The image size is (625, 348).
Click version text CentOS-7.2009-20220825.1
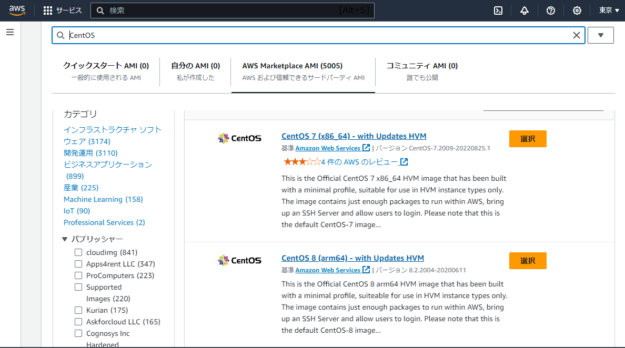coord(450,148)
